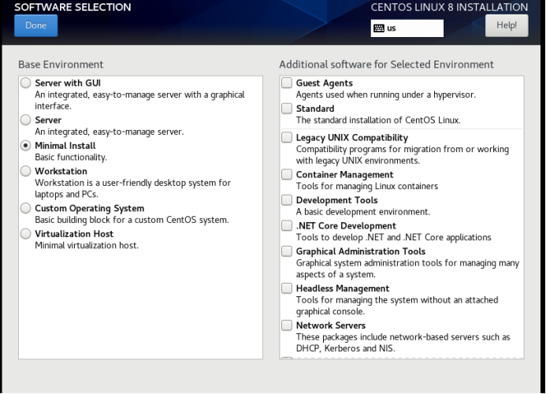Image resolution: width=546 pixels, height=394 pixels.
Task: Click the 'Legacy UNIX Compatibility' label text
Action: tap(352, 138)
